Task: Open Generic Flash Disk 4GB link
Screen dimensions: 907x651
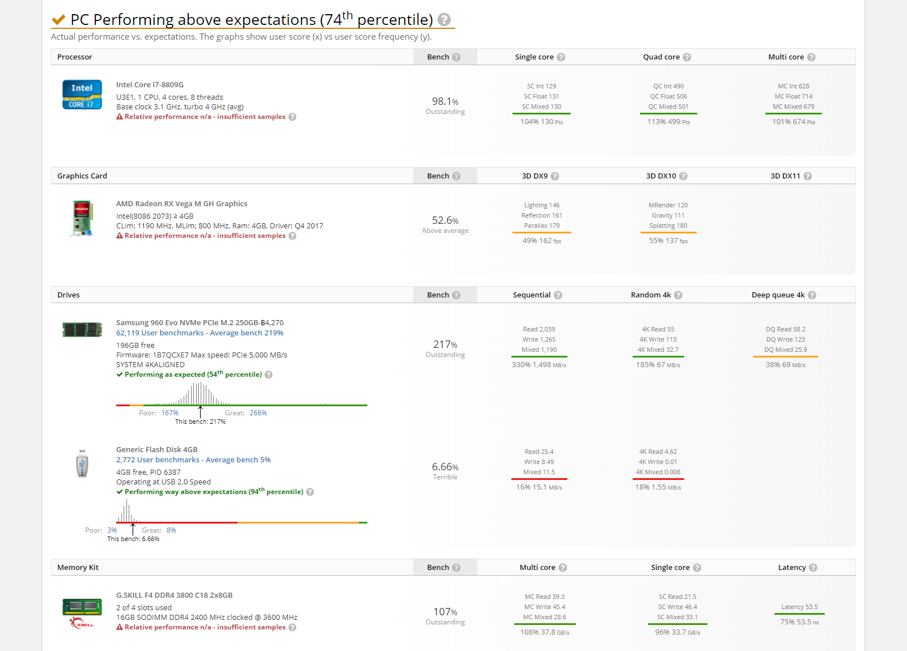Action: 156,450
